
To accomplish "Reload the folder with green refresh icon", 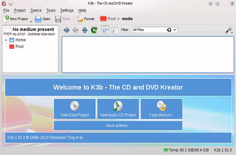I will pyautogui.click(x=94, y=30).
